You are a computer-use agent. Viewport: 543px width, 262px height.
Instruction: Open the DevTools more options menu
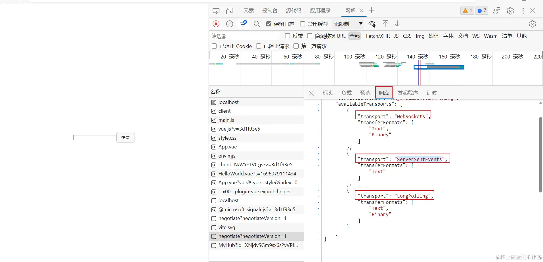tap(523, 11)
